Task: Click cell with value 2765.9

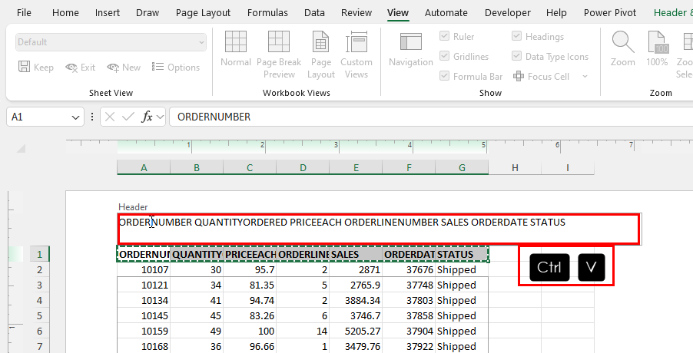Action: pyautogui.click(x=356, y=285)
